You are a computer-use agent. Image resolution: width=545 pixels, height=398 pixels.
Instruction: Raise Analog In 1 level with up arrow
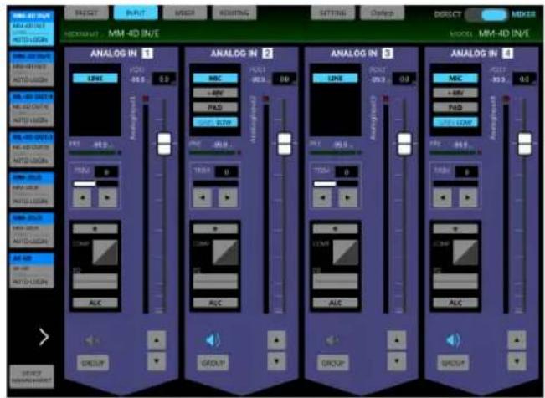click(157, 340)
